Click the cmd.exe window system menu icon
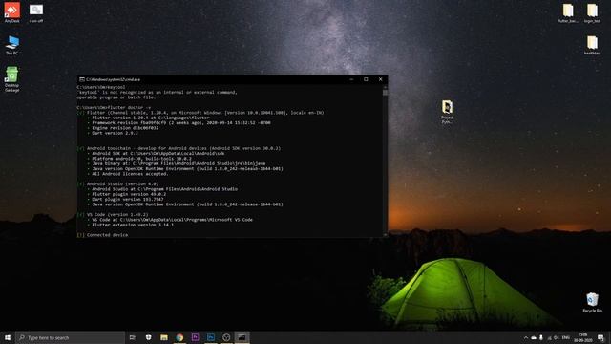611x344 pixels. pyautogui.click(x=82, y=79)
